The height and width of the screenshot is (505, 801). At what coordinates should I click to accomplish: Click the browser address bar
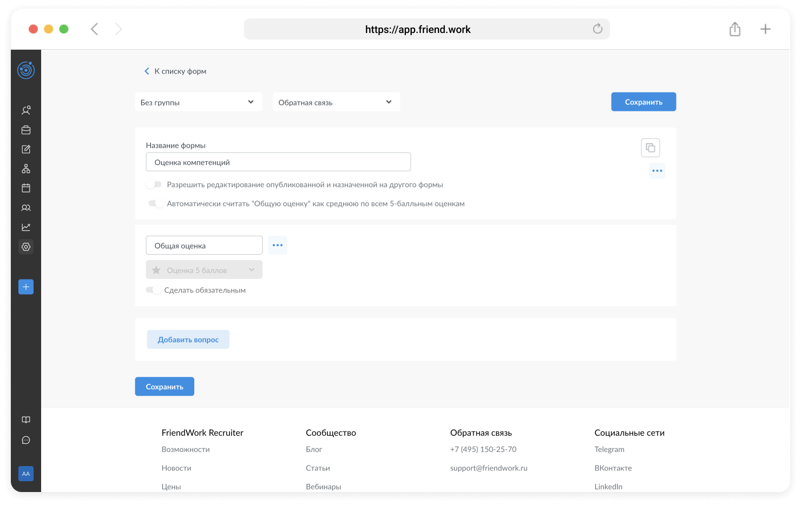(x=426, y=29)
